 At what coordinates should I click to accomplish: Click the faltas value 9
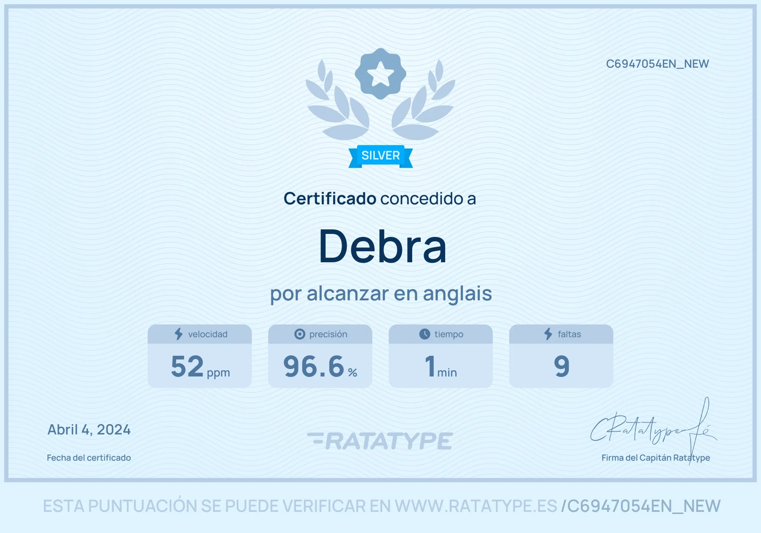561,366
